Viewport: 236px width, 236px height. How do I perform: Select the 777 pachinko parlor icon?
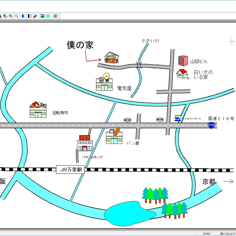click(85, 143)
